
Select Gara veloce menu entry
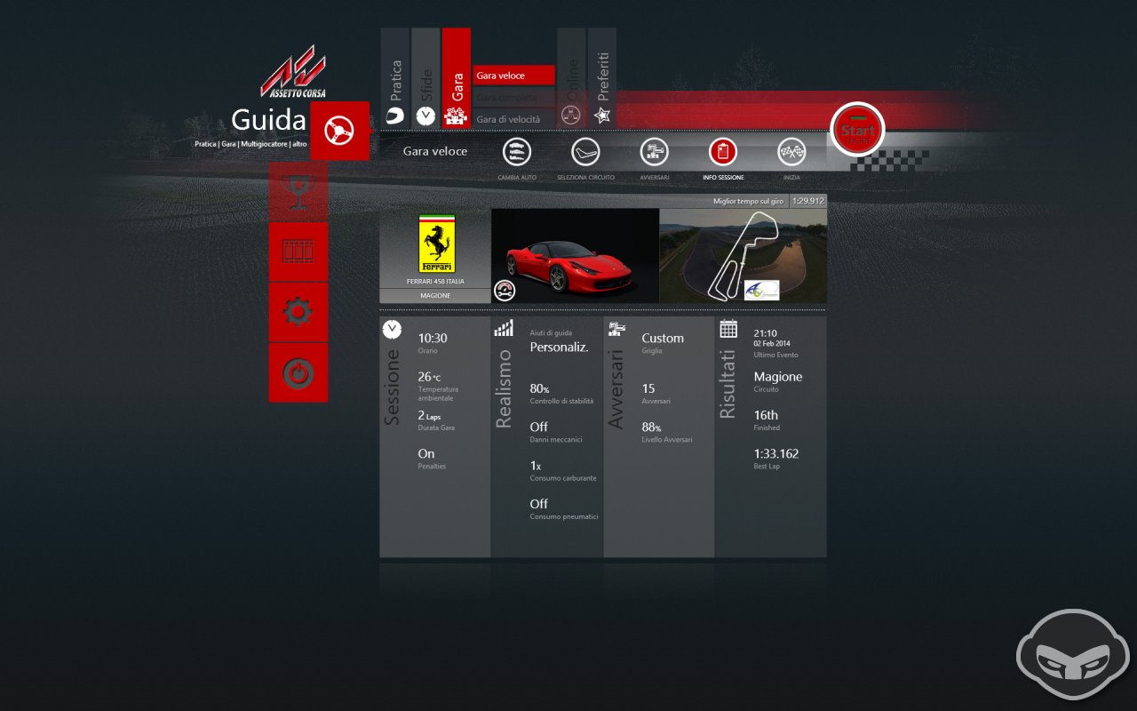pos(513,76)
